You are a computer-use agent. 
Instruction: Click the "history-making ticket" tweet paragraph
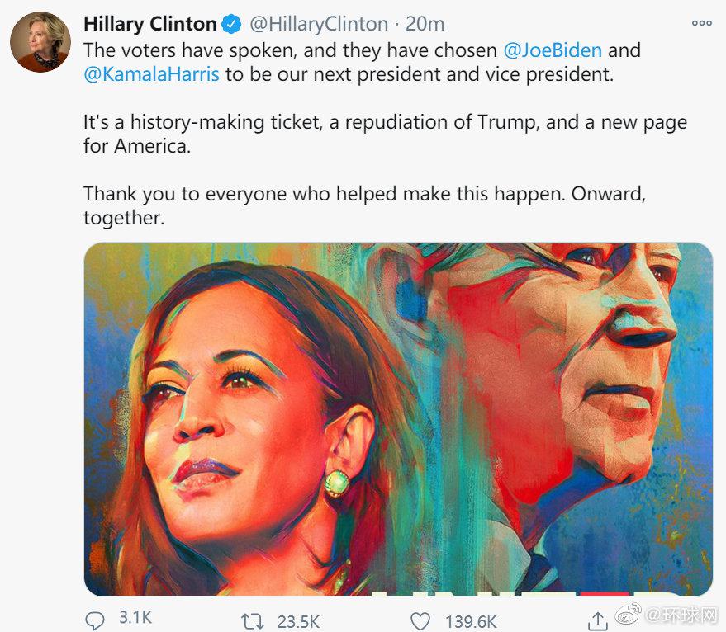385,134
